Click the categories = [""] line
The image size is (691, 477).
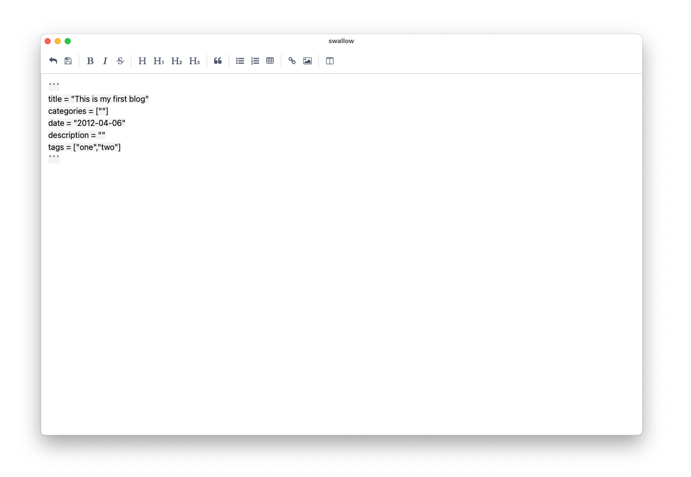tap(78, 111)
